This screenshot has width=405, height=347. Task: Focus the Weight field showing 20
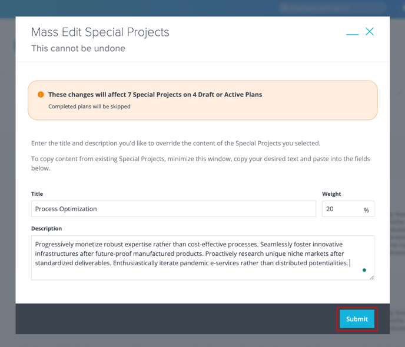(348, 209)
